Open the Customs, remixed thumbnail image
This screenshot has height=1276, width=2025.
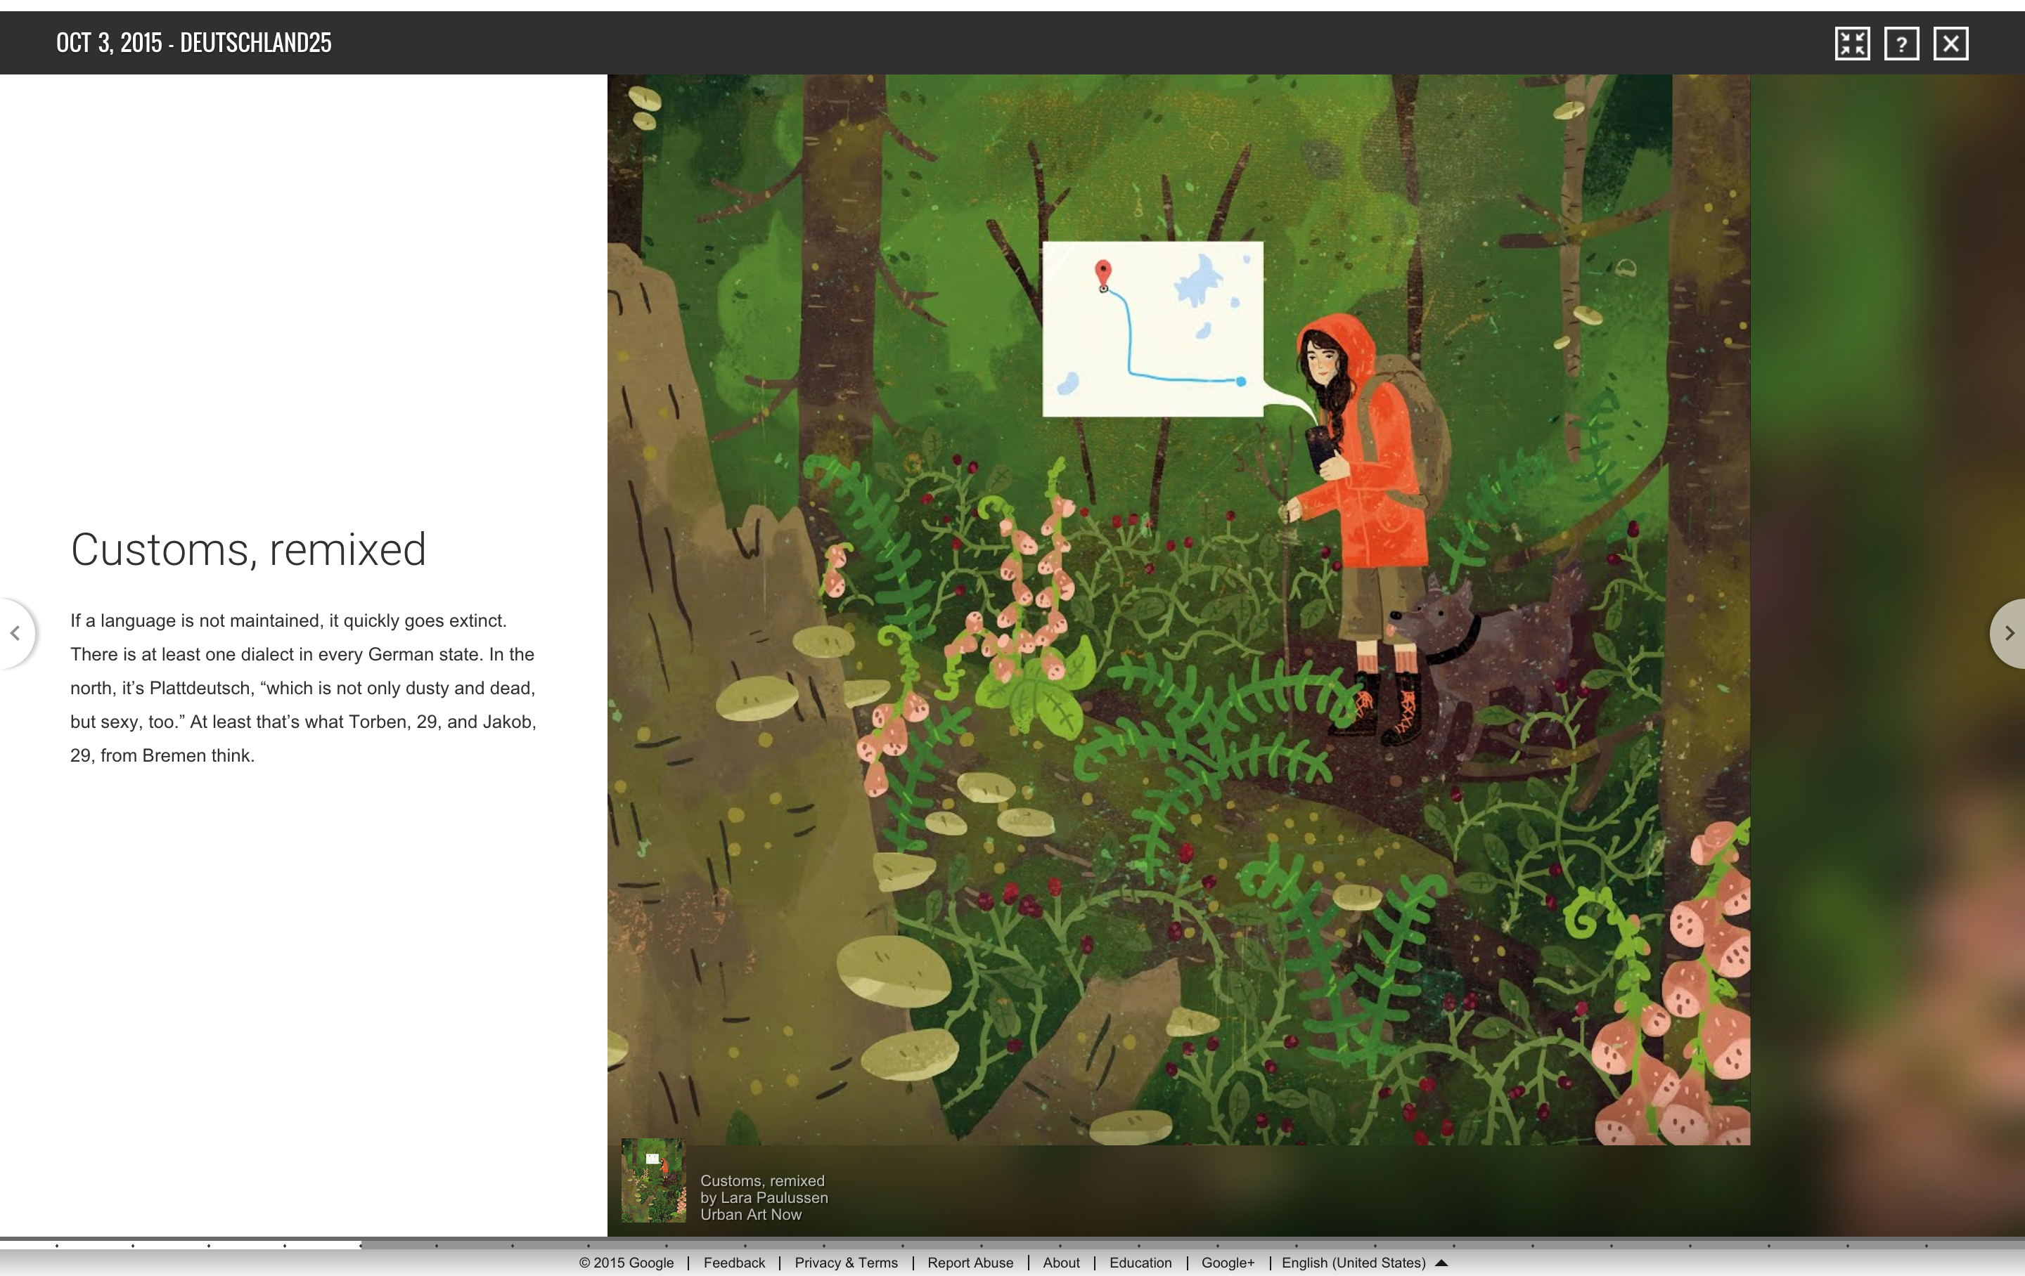tap(653, 1180)
